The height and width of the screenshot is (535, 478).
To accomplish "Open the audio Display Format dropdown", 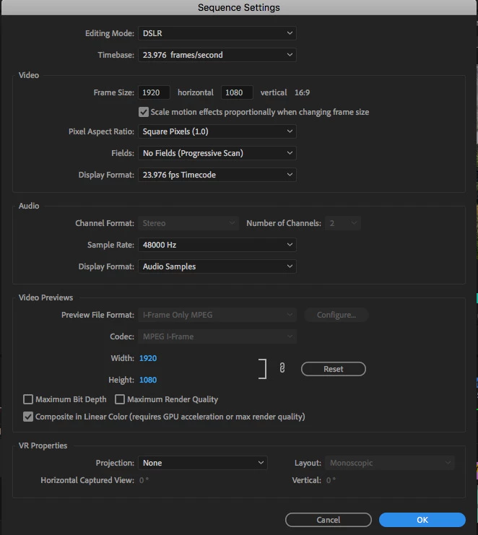I will click(x=217, y=266).
